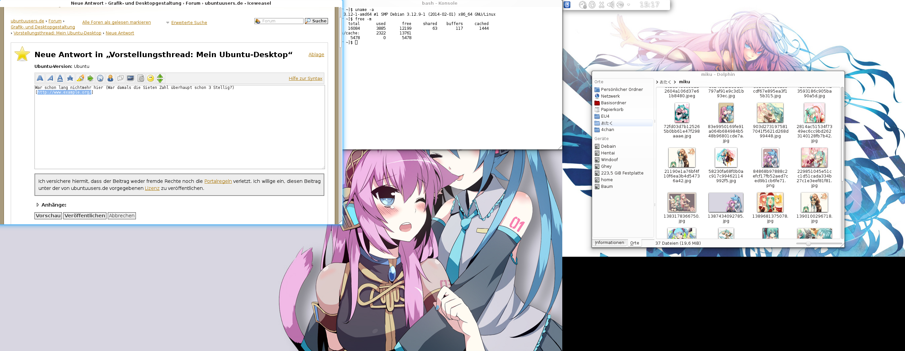Viewport: 905px width, 351px height.
Task: Open Vorstellungsthread: Mein Ubuntu-Desktop breadcrumb link
Action: tap(57, 33)
